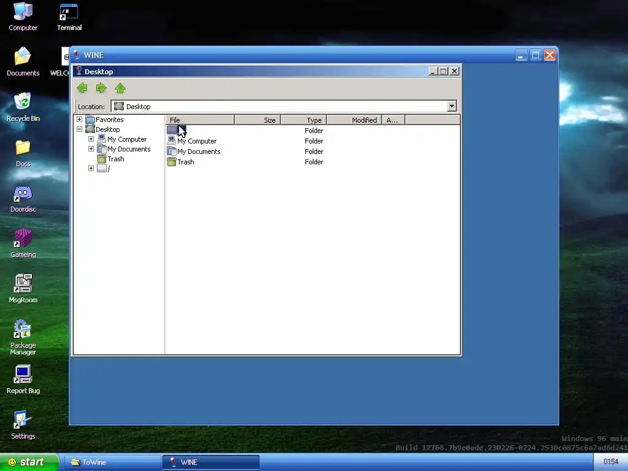This screenshot has height=471, width=628.
Task: Select Desktop in the folder tree
Action: tap(107, 129)
